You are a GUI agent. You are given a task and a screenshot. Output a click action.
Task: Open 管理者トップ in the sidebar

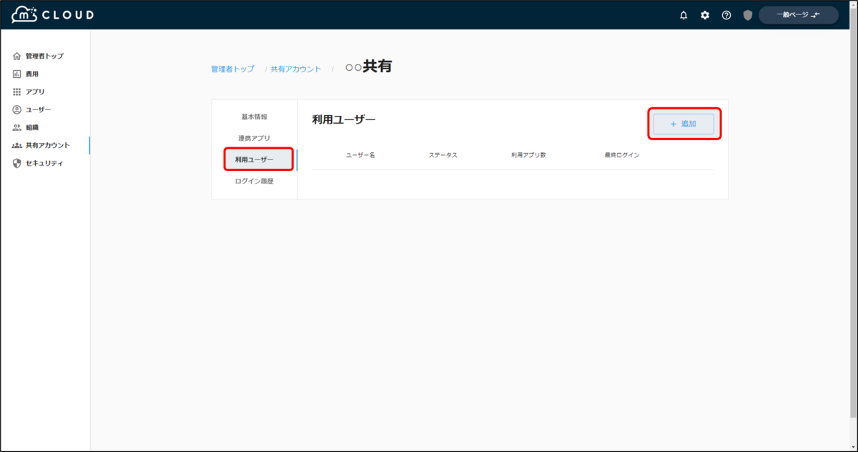[44, 56]
